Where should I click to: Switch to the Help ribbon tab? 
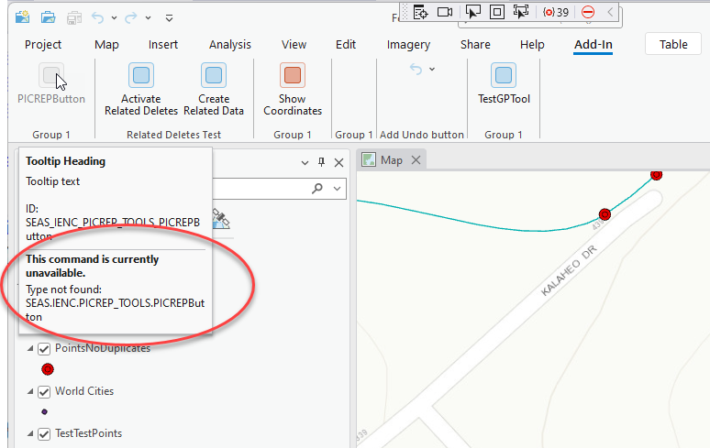(x=532, y=44)
